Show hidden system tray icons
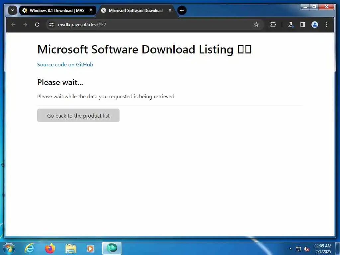Image resolution: width=340 pixels, height=255 pixels. pyautogui.click(x=290, y=249)
